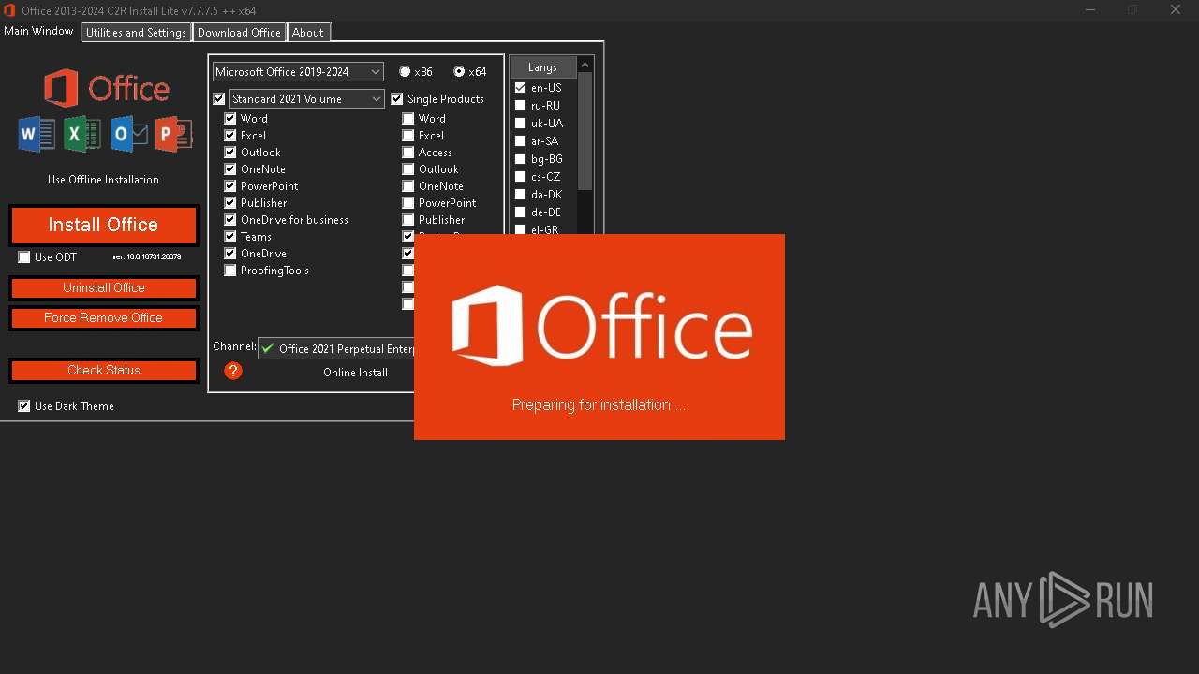Check Excel under Single Products
Viewport: 1199px width, 674px height.
pyautogui.click(x=408, y=136)
